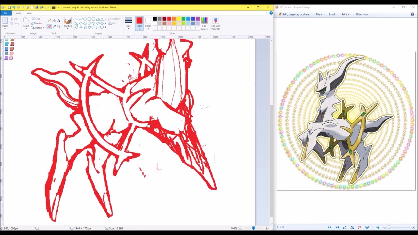418x235 pixels.
Task: Choose the Oval shape in Shapes gallery
Action: click(x=85, y=19)
